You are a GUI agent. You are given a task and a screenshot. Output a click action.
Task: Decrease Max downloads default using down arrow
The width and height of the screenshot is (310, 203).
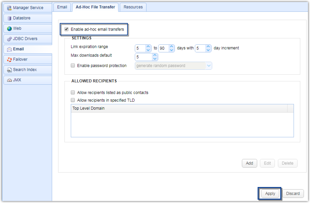pyautogui.click(x=154, y=59)
